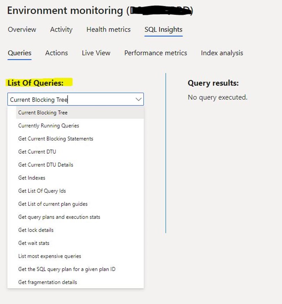Select Get wait stats query
Image resolution: width=282 pixels, height=304 pixels.
80,243
